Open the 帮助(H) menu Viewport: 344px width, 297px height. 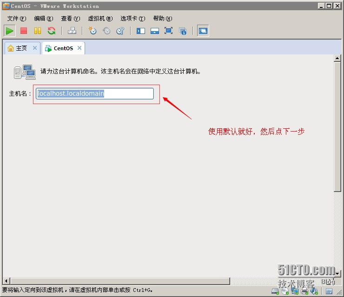pyautogui.click(x=163, y=19)
